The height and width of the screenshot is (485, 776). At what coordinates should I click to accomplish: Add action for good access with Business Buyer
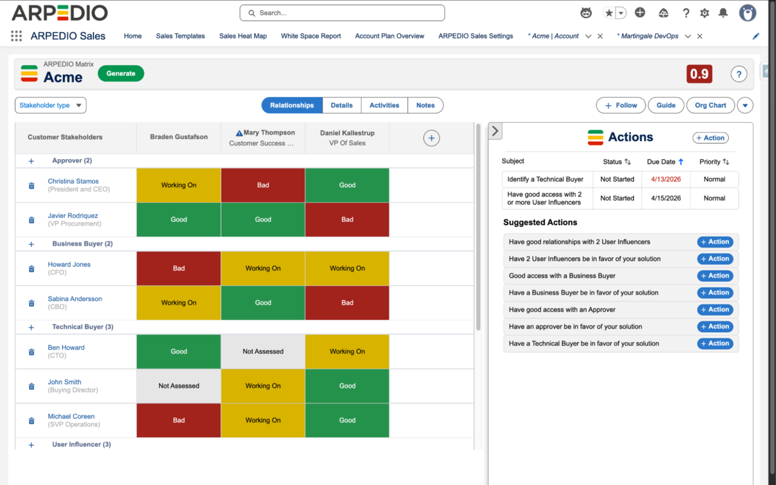point(715,276)
